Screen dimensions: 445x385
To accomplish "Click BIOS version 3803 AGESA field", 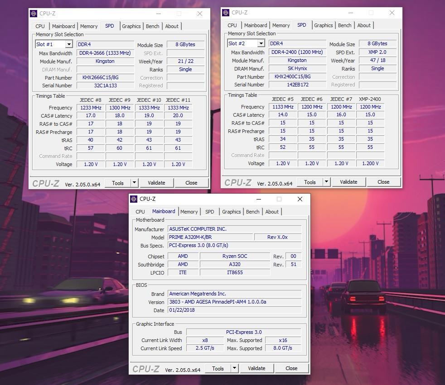I will pyautogui.click(x=234, y=302).
